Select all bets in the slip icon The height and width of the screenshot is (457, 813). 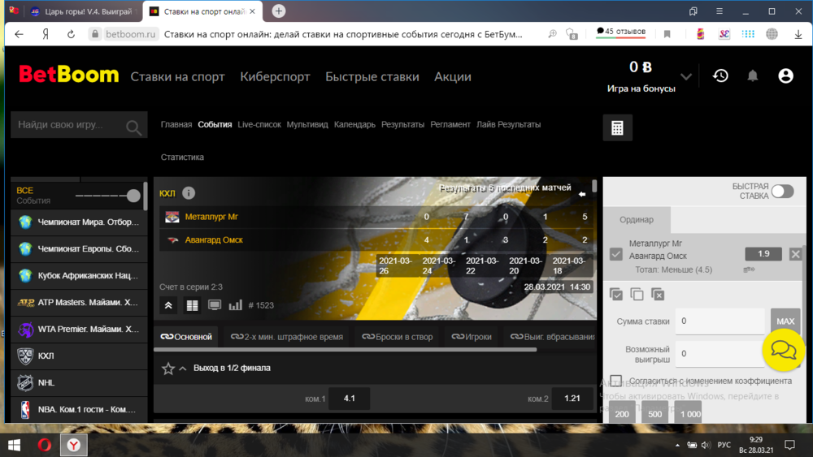click(x=616, y=295)
